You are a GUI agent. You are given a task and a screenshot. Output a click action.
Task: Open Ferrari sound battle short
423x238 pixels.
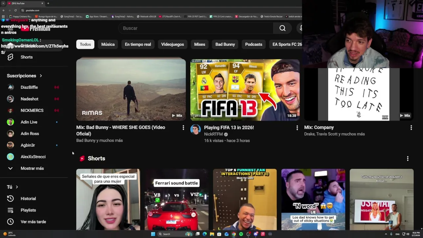click(x=176, y=199)
